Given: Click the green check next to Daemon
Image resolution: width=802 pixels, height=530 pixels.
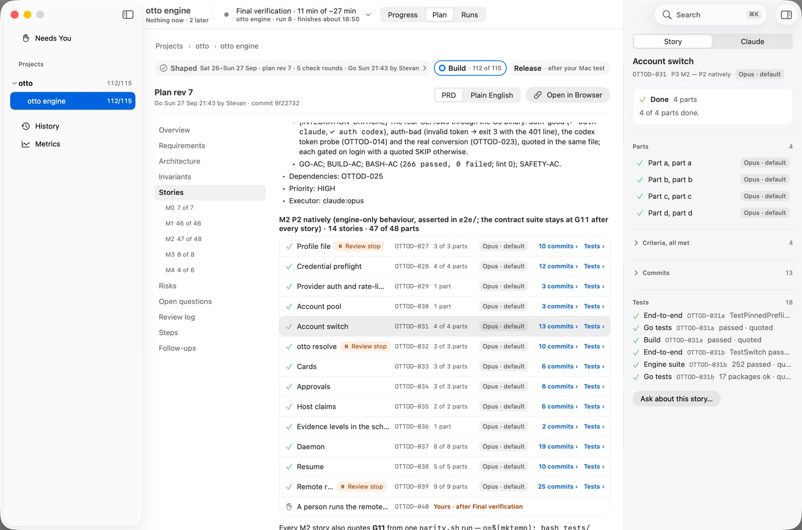Looking at the screenshot, I should (289, 446).
